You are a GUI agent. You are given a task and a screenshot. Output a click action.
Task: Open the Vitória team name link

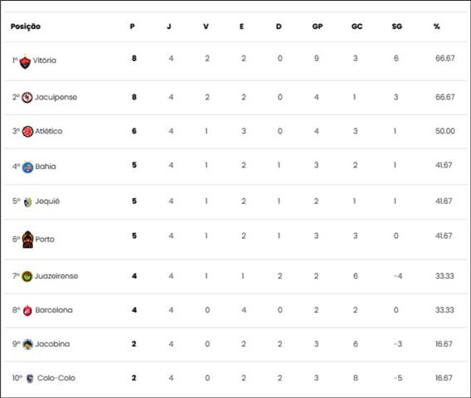click(45, 61)
